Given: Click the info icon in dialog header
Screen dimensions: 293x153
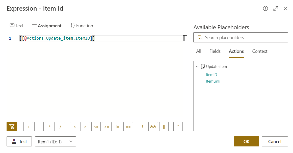Looking at the screenshot, I should coord(265,9).
